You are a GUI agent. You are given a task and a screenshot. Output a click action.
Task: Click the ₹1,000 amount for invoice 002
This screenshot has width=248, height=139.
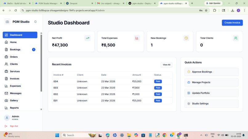click(136, 94)
